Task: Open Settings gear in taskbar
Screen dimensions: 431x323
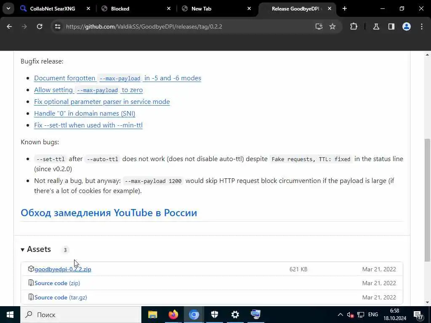Action: coord(235,315)
